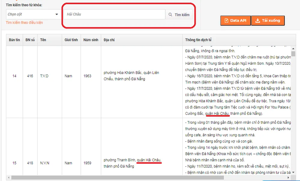Click the Địa chỉ column header

[x=109, y=40]
